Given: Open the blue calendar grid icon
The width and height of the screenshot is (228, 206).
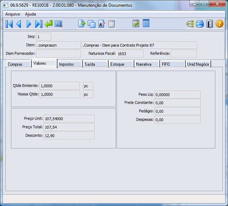Looking at the screenshot, I should [x=146, y=23].
